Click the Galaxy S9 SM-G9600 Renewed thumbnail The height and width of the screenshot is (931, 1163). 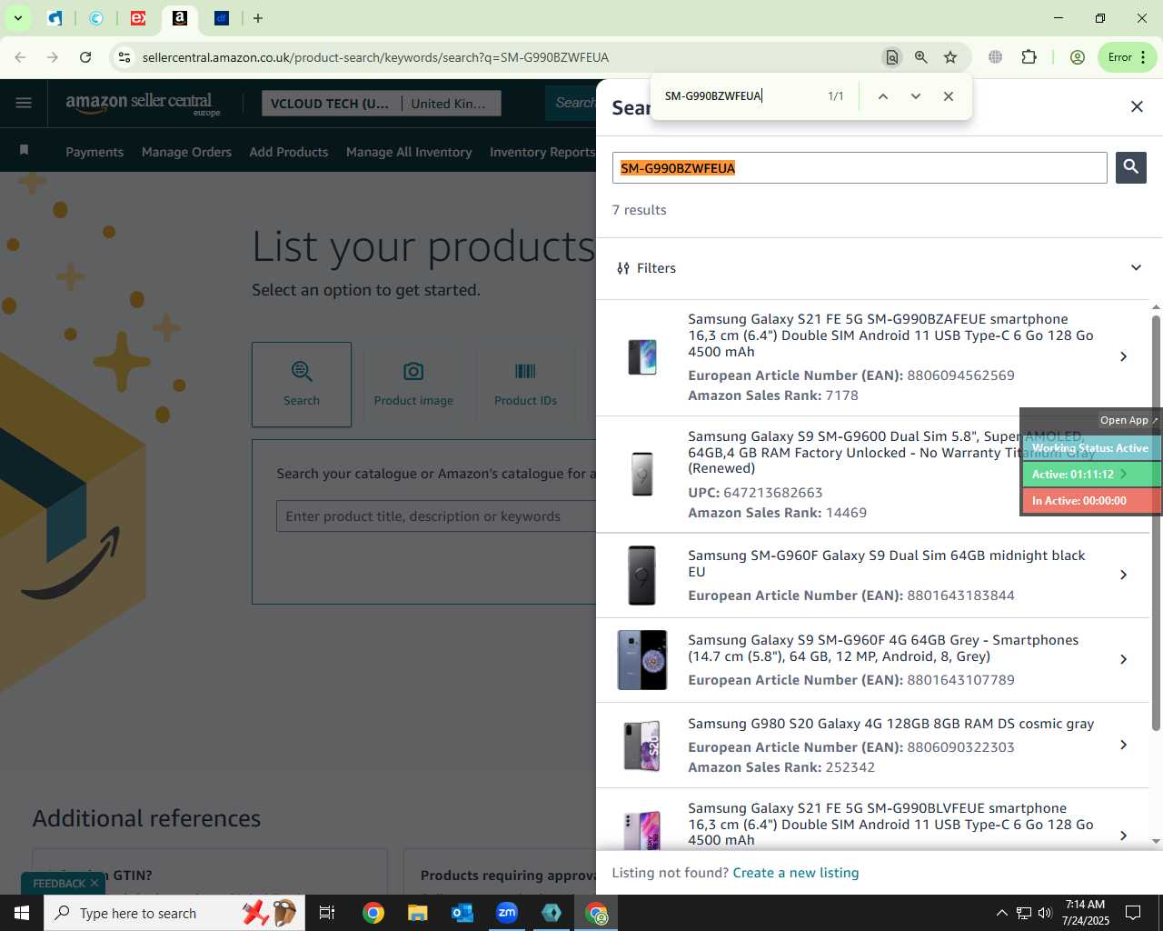641,474
